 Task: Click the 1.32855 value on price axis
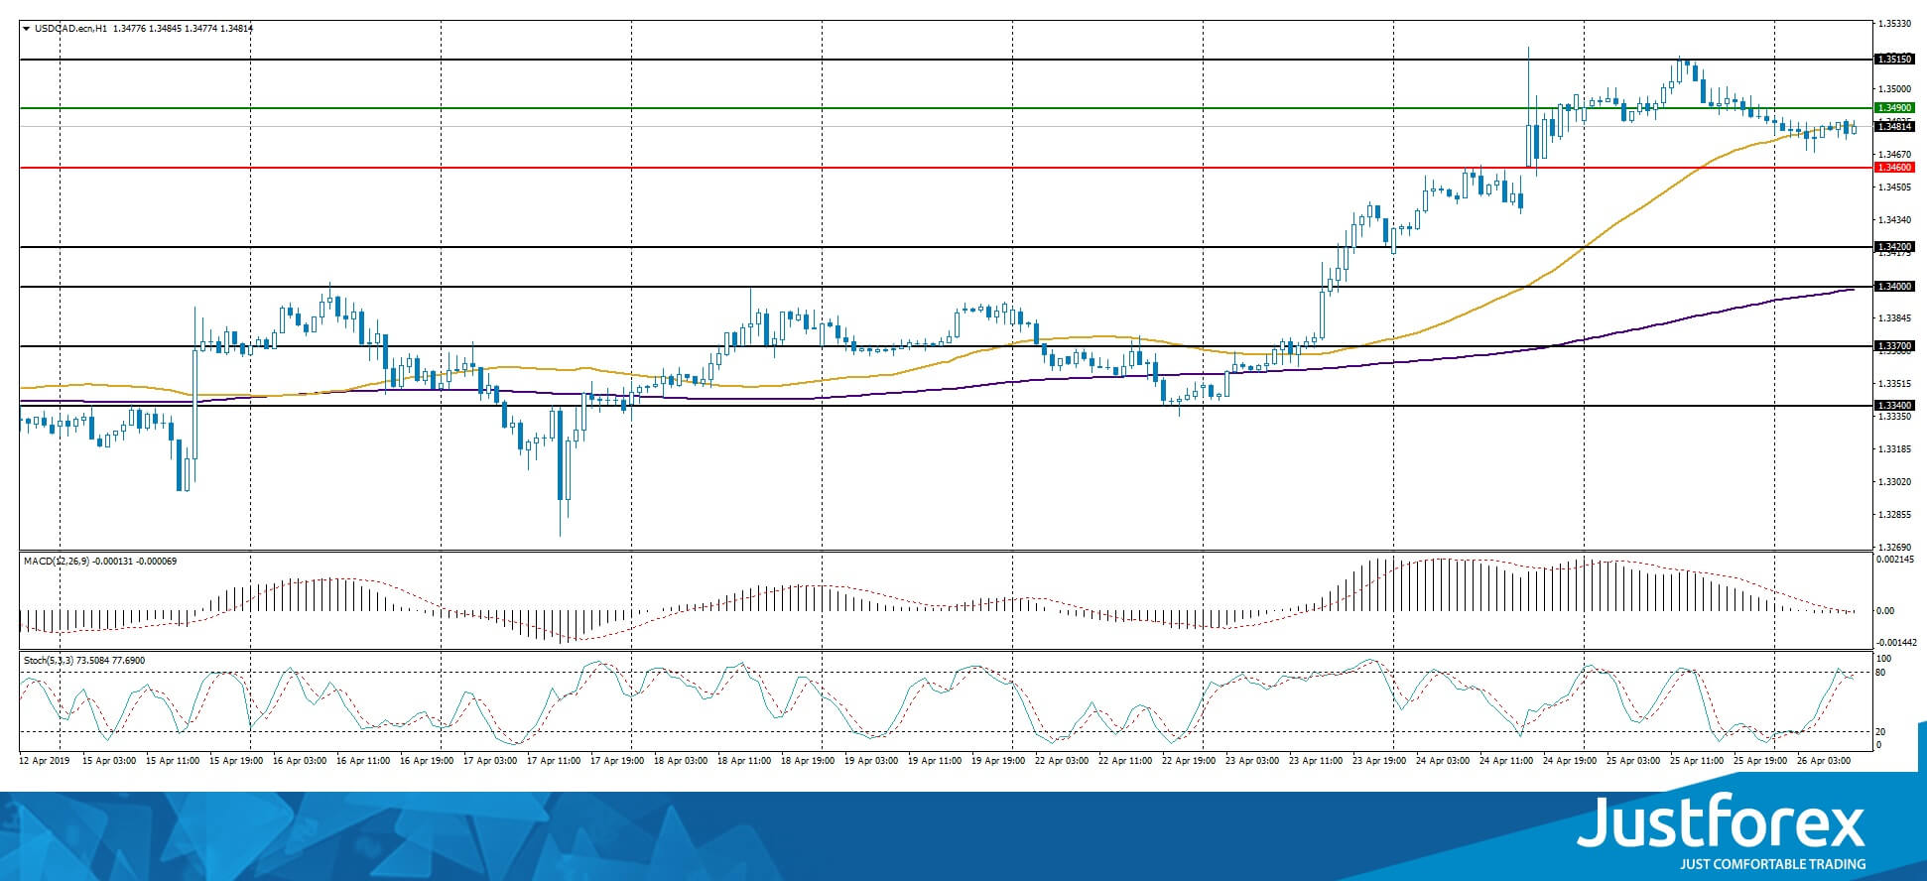[1894, 515]
